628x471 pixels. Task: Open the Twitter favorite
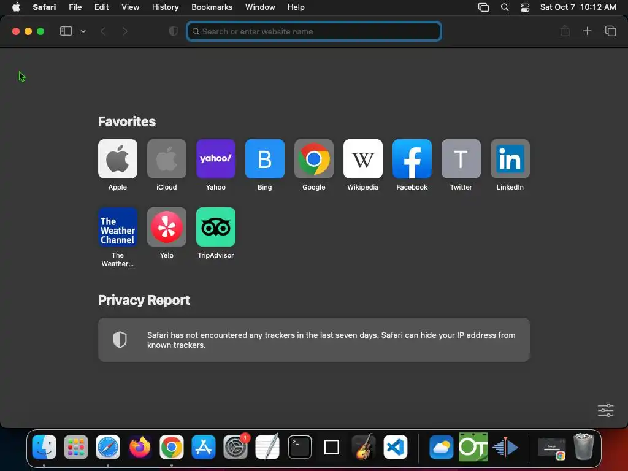(x=461, y=159)
